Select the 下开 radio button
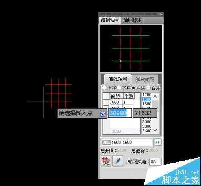This screenshot has height=186, width=201. (119, 88)
